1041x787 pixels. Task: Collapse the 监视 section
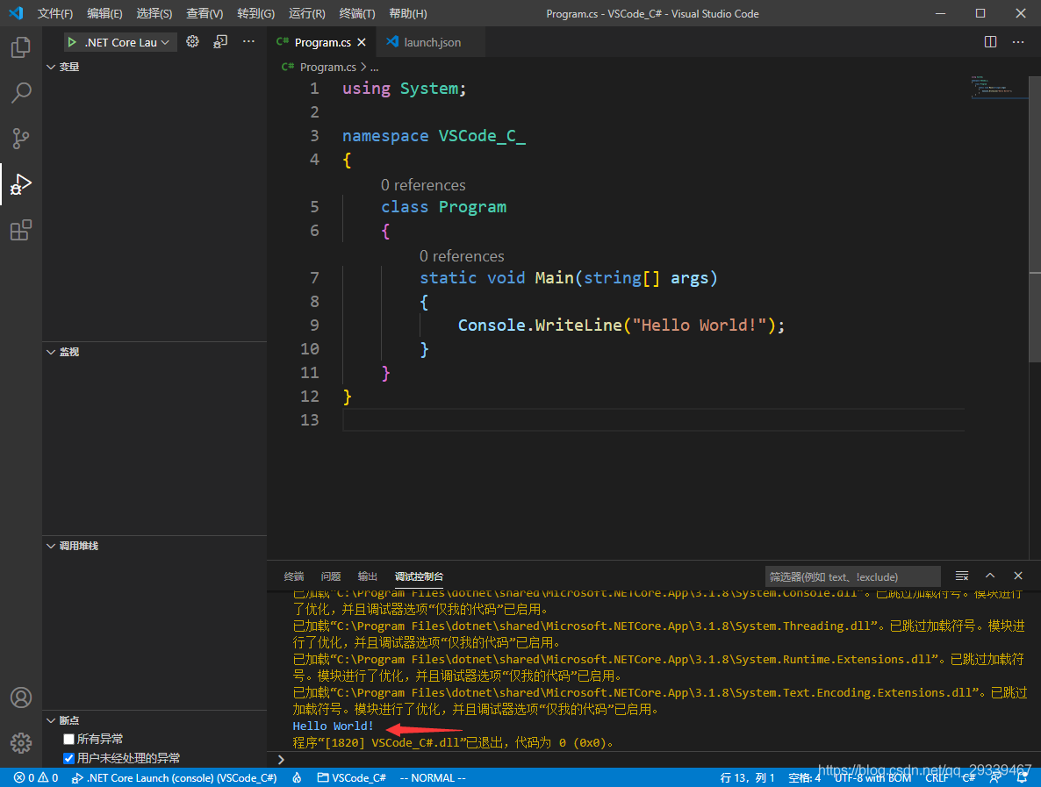[68, 352]
